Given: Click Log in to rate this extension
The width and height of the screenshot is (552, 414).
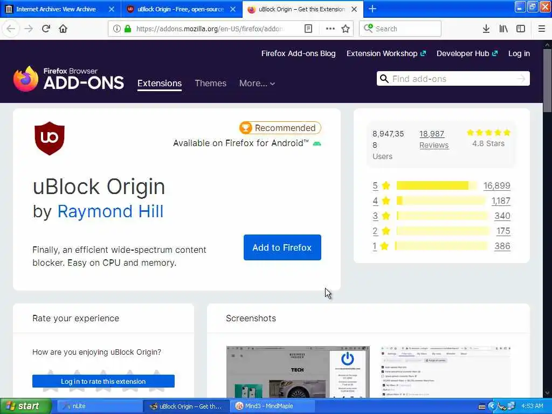Looking at the screenshot, I should tap(103, 381).
